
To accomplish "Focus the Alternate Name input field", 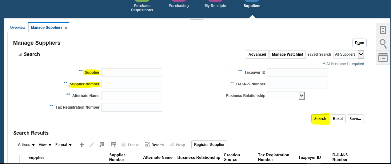I will [x=132, y=96].
